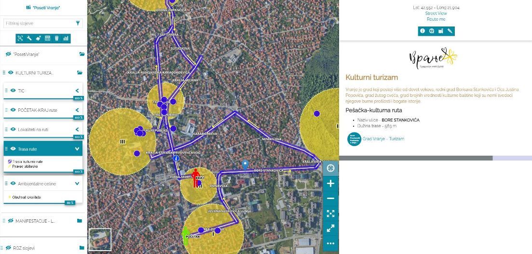
Task: Click the Grad Vranje - Turizam link
Action: [383, 139]
